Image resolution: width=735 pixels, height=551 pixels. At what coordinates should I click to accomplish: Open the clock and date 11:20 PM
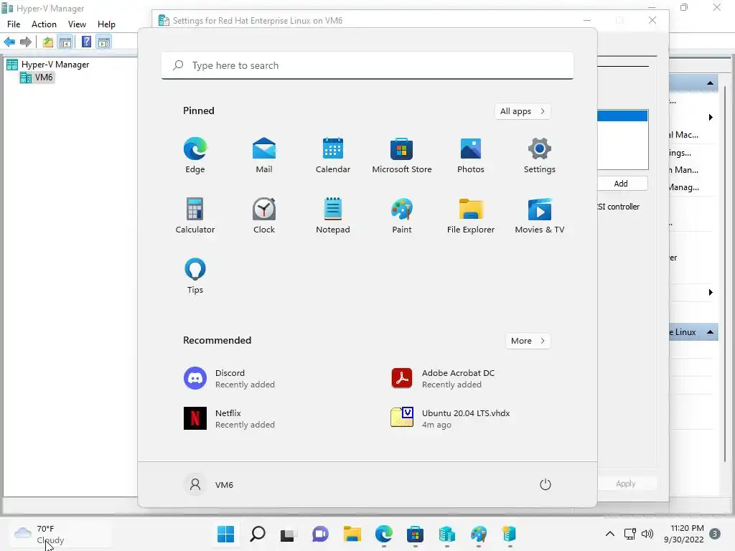(x=684, y=534)
